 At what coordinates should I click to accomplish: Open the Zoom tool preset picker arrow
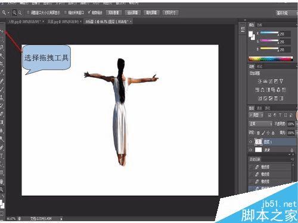(x=8, y=13)
